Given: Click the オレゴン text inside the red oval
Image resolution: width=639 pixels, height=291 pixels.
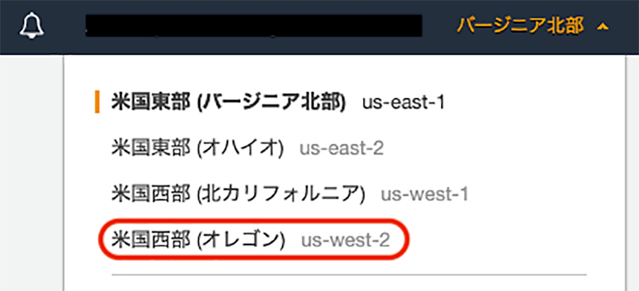Looking at the screenshot, I should point(240,241).
